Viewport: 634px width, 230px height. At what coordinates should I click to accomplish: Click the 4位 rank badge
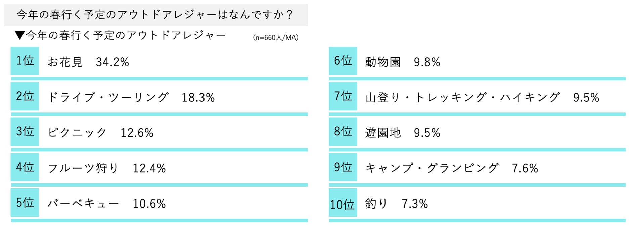click(x=25, y=167)
